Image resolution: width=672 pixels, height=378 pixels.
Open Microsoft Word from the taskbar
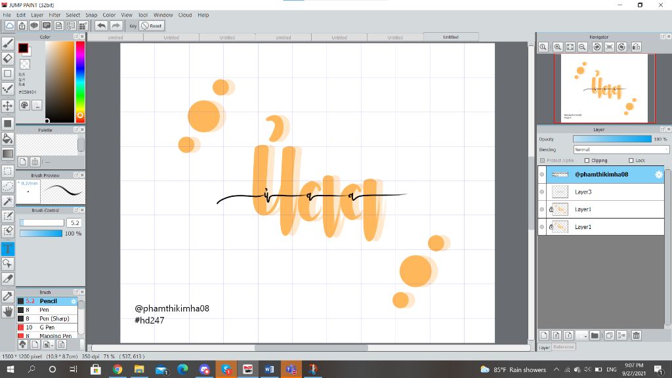(269, 369)
